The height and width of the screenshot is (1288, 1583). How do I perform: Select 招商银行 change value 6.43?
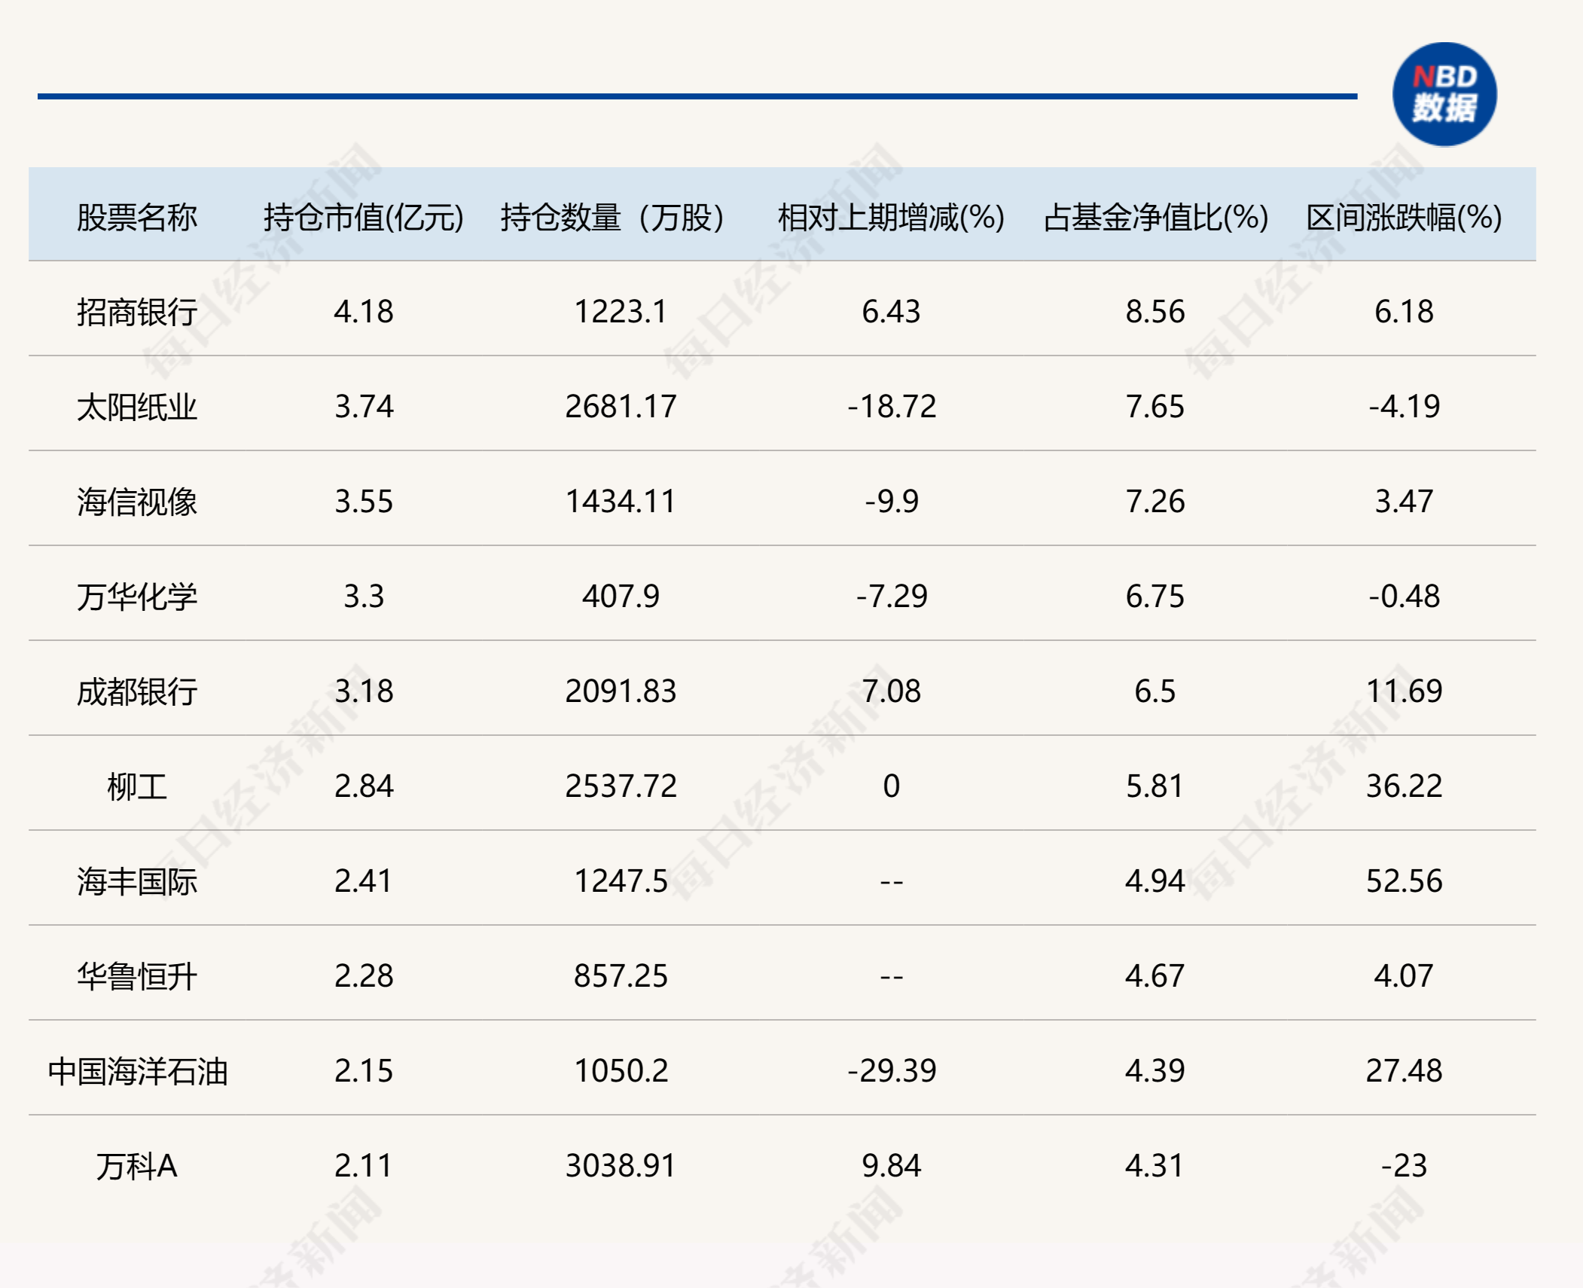(891, 312)
